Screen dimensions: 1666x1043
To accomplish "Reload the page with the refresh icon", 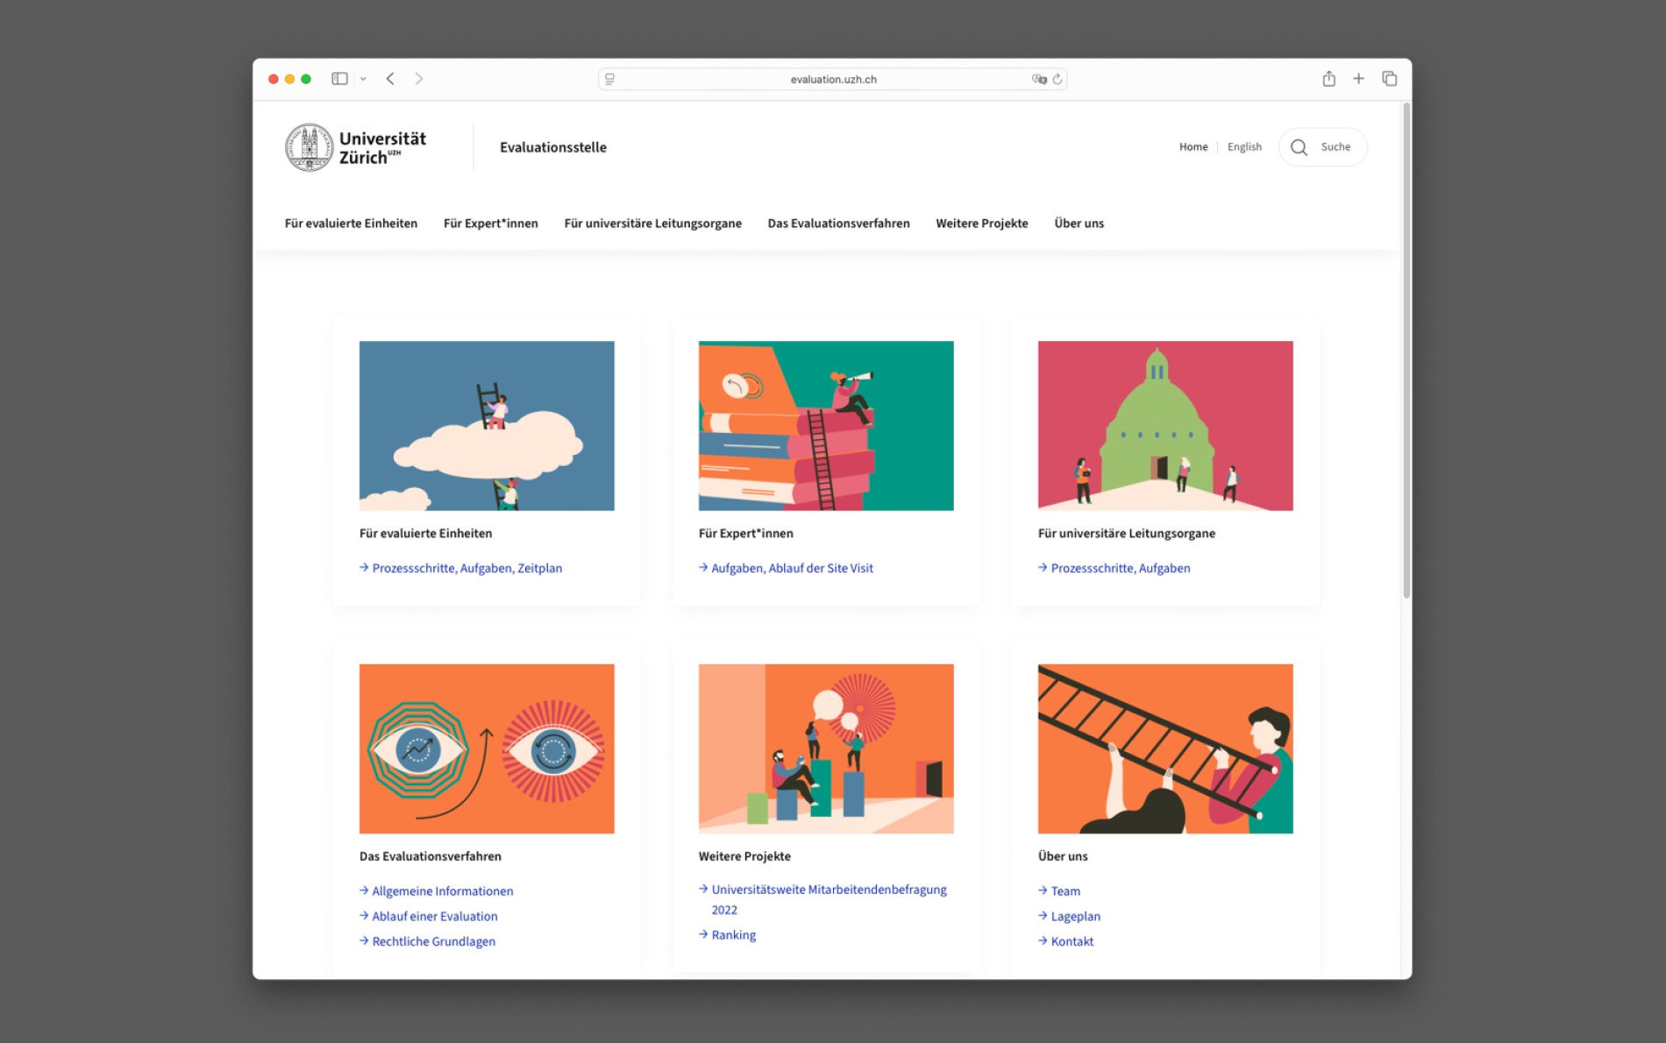I will point(1057,79).
